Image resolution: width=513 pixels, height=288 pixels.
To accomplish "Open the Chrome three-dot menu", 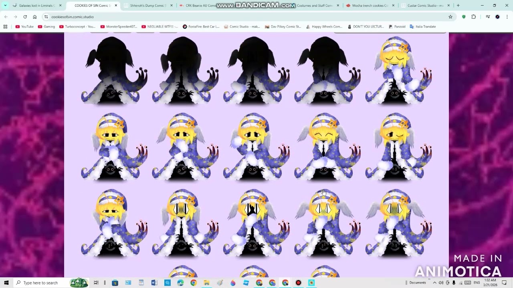I will (x=507, y=17).
